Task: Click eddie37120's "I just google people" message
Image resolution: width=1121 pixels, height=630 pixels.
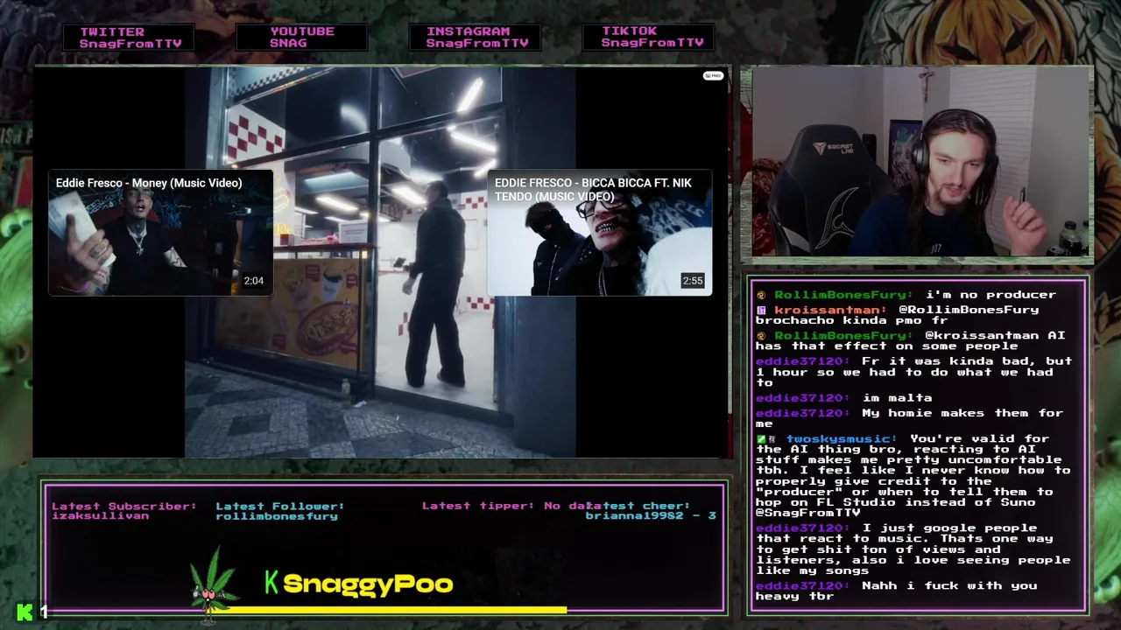Action: coord(913,549)
